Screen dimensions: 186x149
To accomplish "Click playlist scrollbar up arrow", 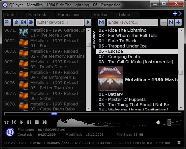I will tap(89, 31).
